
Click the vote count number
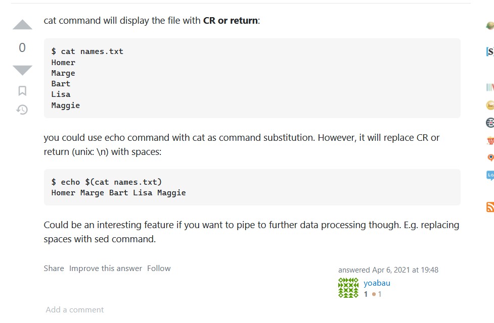[x=22, y=47]
